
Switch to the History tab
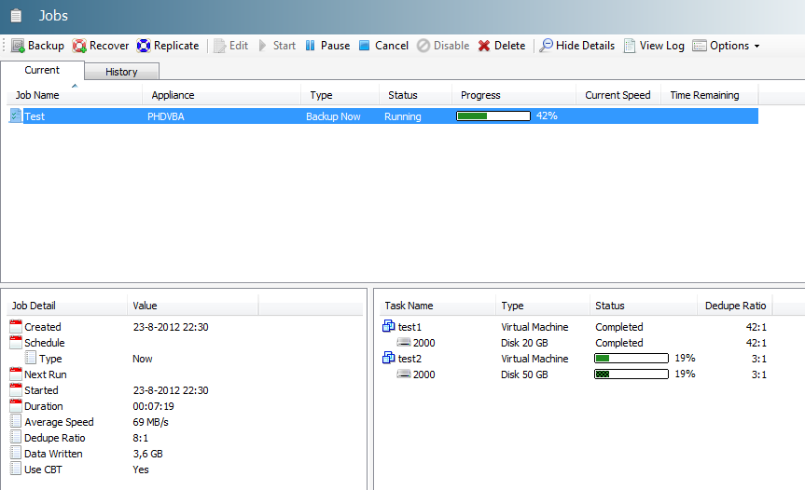click(x=121, y=72)
